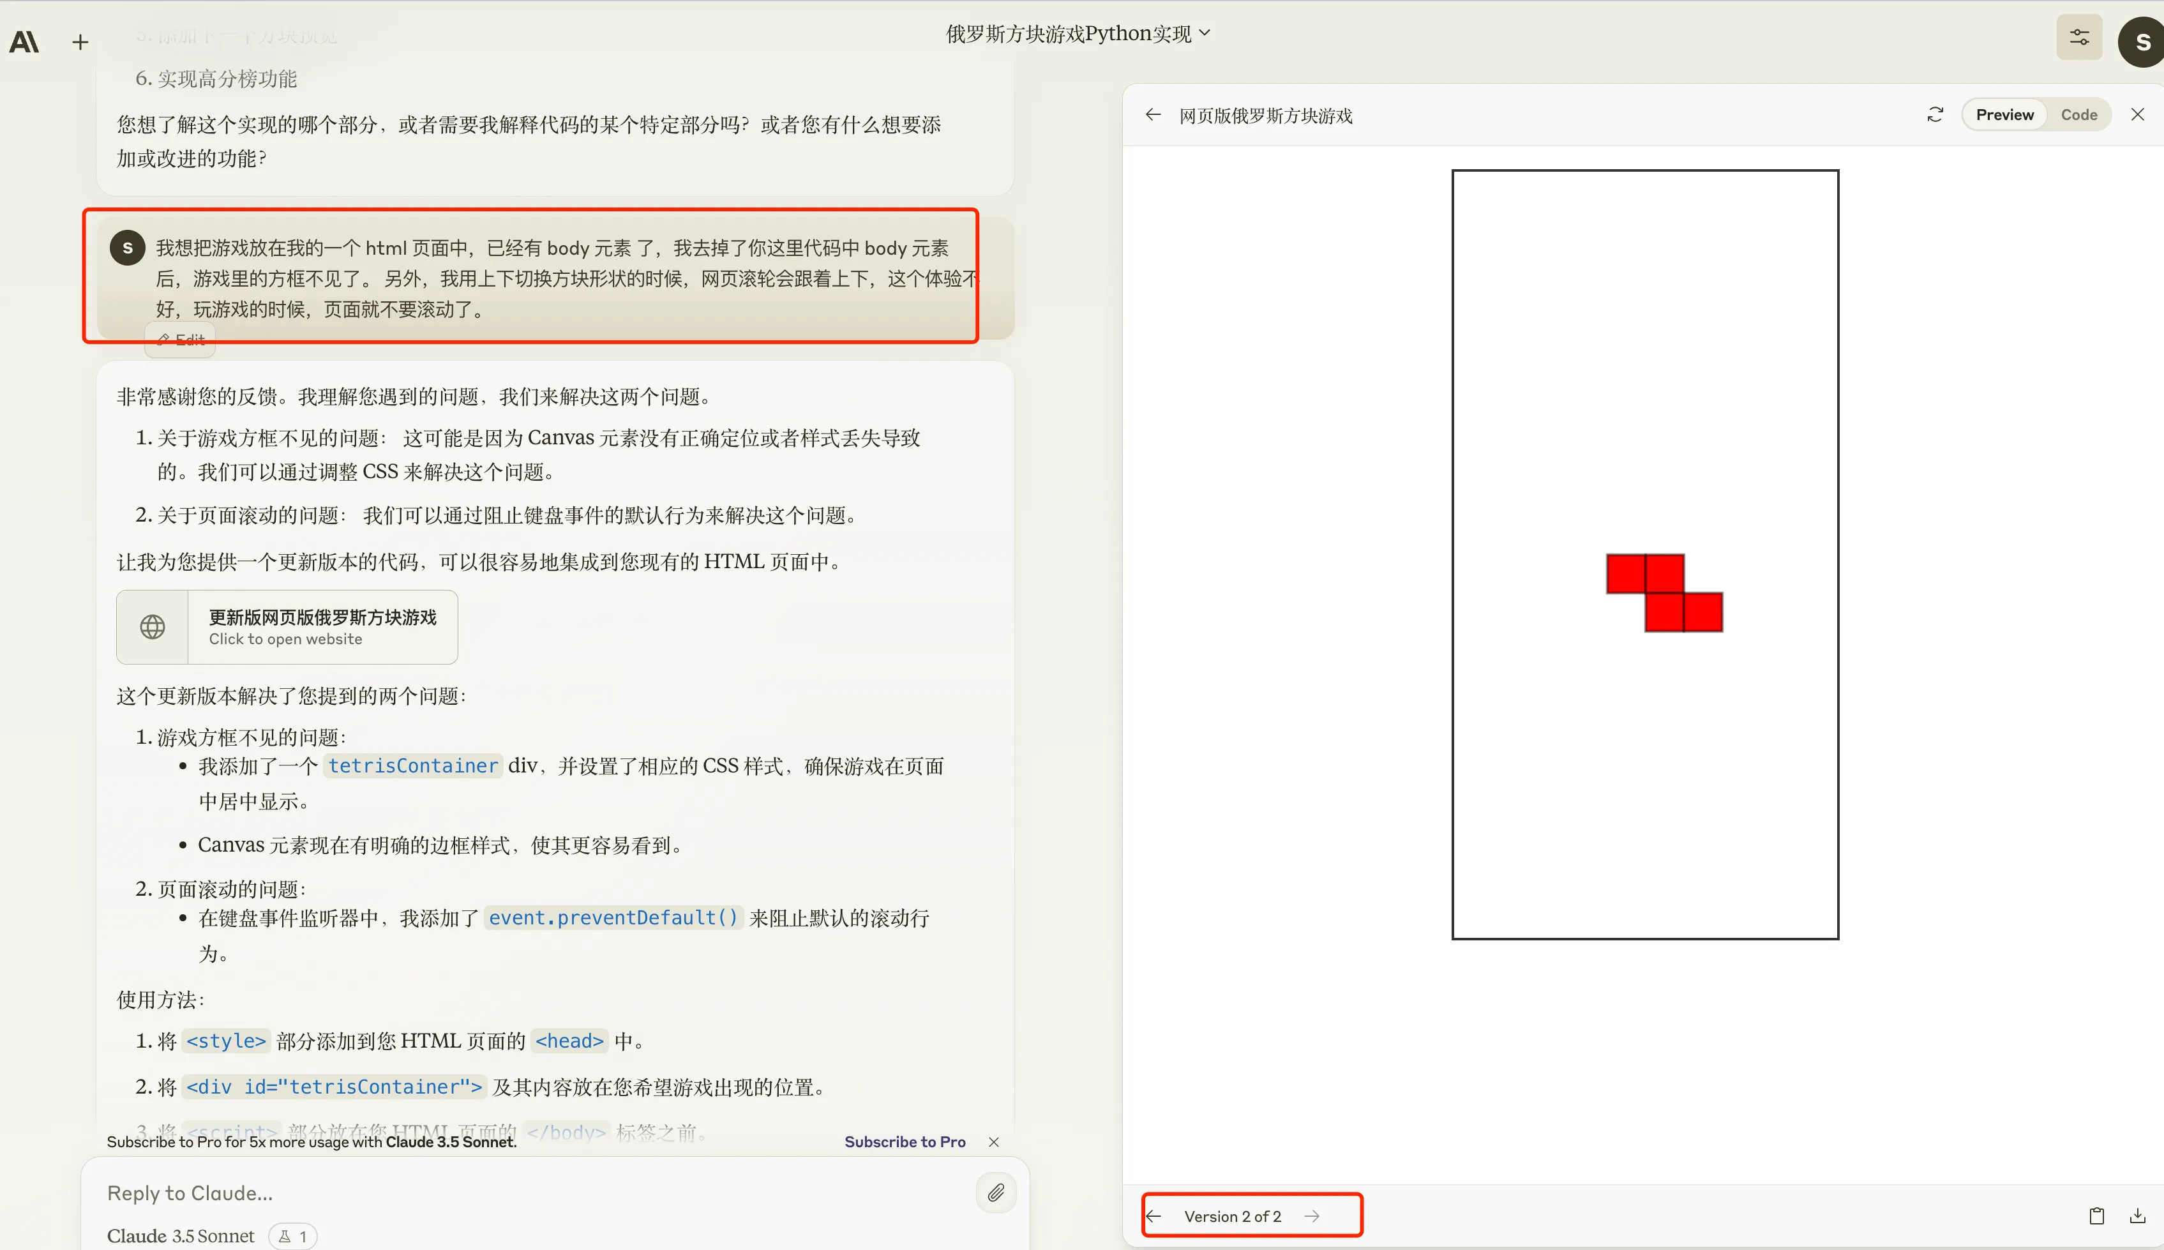Start new chat with plus icon
Image resolution: width=2164 pixels, height=1250 pixels.
[80, 42]
